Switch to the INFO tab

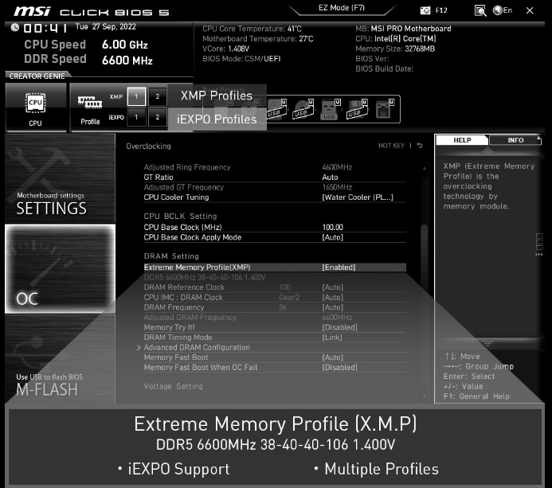pyautogui.click(x=515, y=140)
